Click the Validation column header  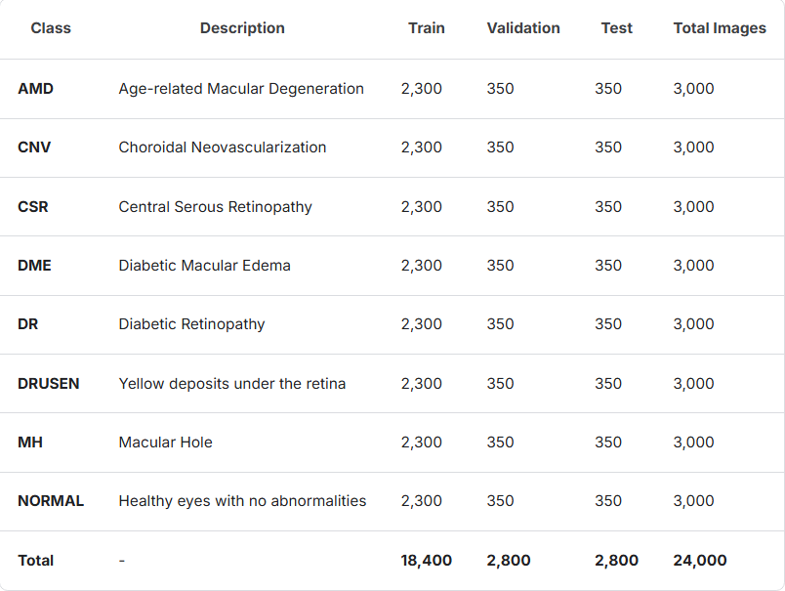point(523,28)
